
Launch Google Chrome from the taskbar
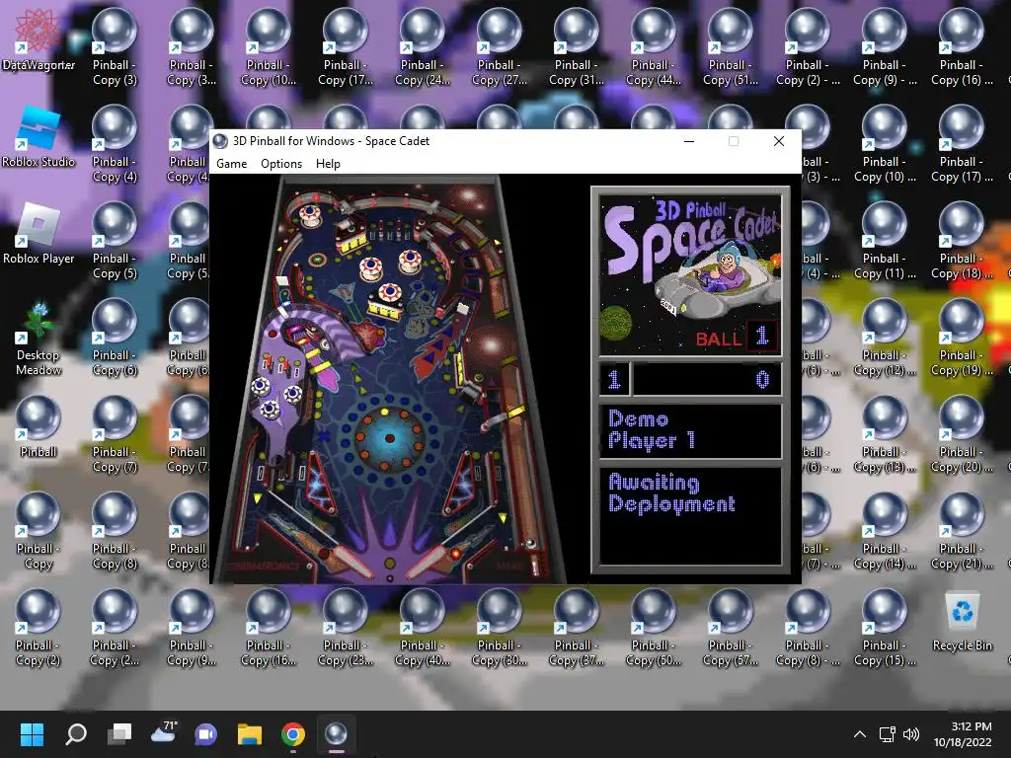292,733
